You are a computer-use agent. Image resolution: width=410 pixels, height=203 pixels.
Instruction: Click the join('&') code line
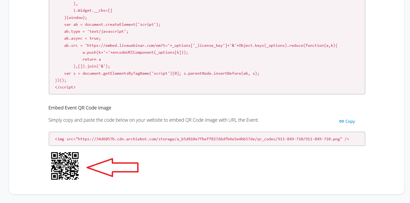coord(92,66)
